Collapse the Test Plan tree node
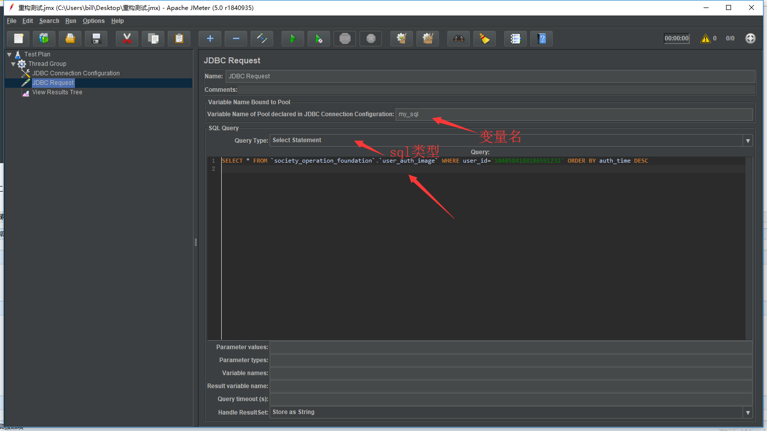Screen dimensions: 767x431 pos(9,54)
